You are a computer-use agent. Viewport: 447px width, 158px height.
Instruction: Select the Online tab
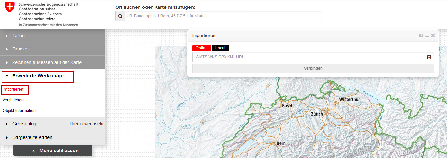click(202, 48)
